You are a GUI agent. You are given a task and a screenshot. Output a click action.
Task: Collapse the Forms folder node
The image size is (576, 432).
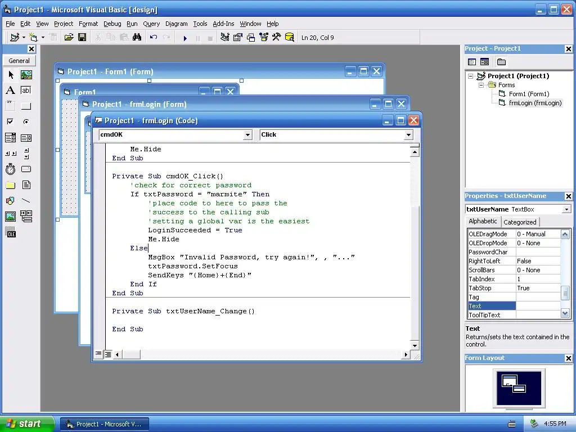coord(481,85)
